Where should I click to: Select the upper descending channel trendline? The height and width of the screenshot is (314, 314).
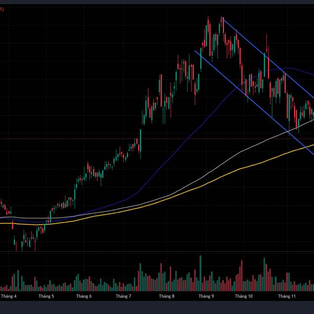(268, 58)
